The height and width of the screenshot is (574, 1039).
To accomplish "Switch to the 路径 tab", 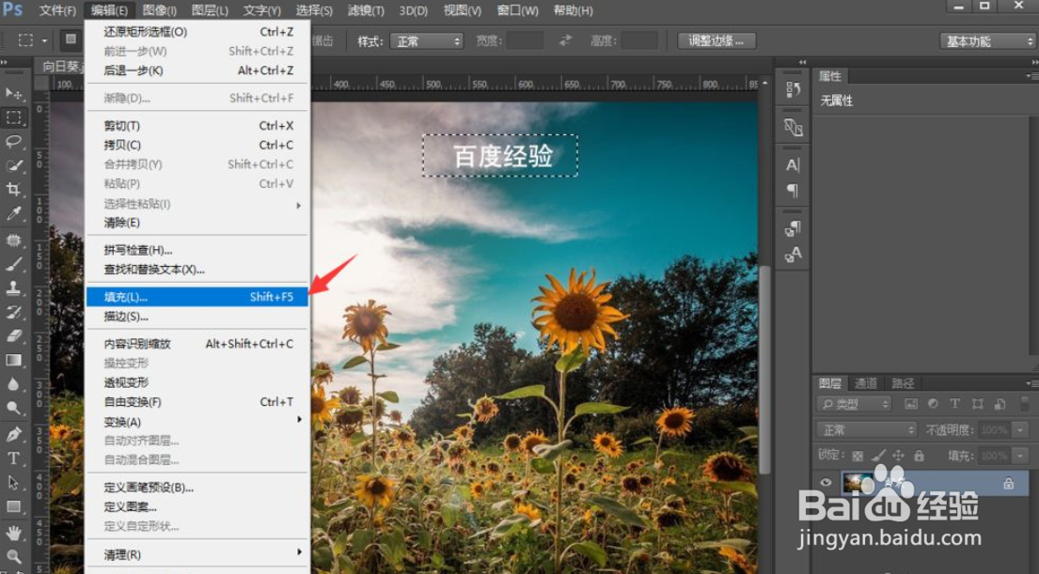I will click(903, 383).
